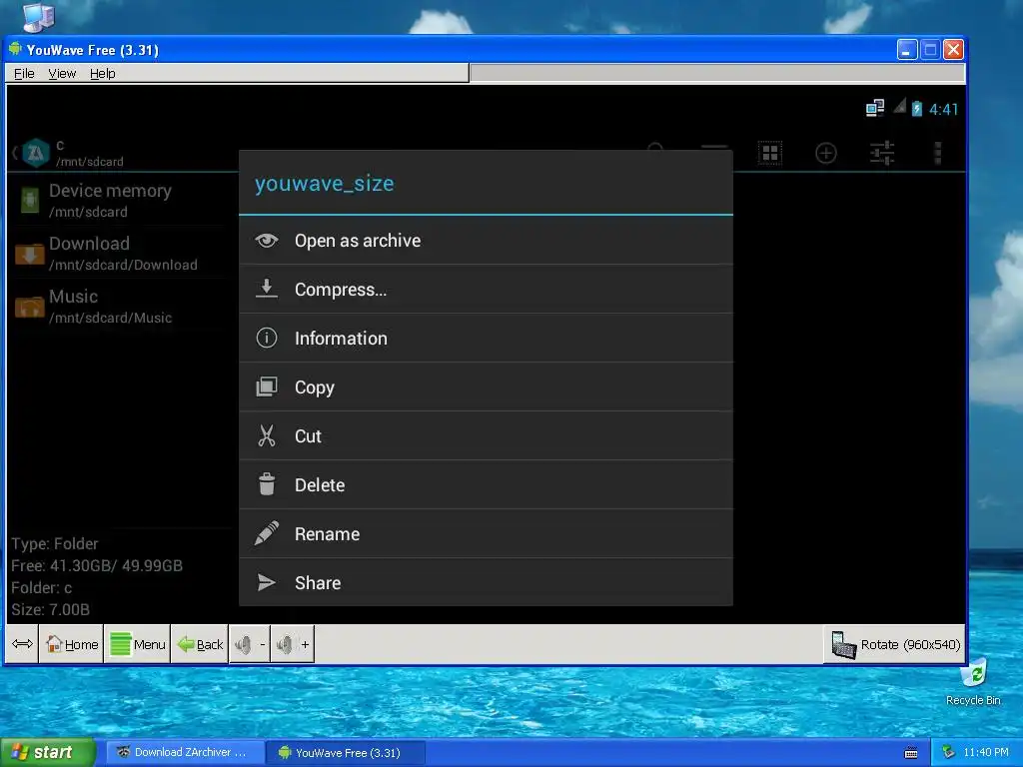Screen dimensions: 1023x767
Task: Select Device memory /mnt/sdcard entry
Action: [x=123, y=200]
